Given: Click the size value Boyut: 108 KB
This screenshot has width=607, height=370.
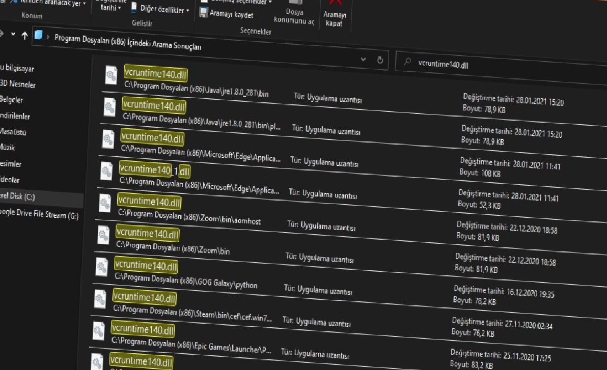Looking at the screenshot, I should tap(480, 173).
